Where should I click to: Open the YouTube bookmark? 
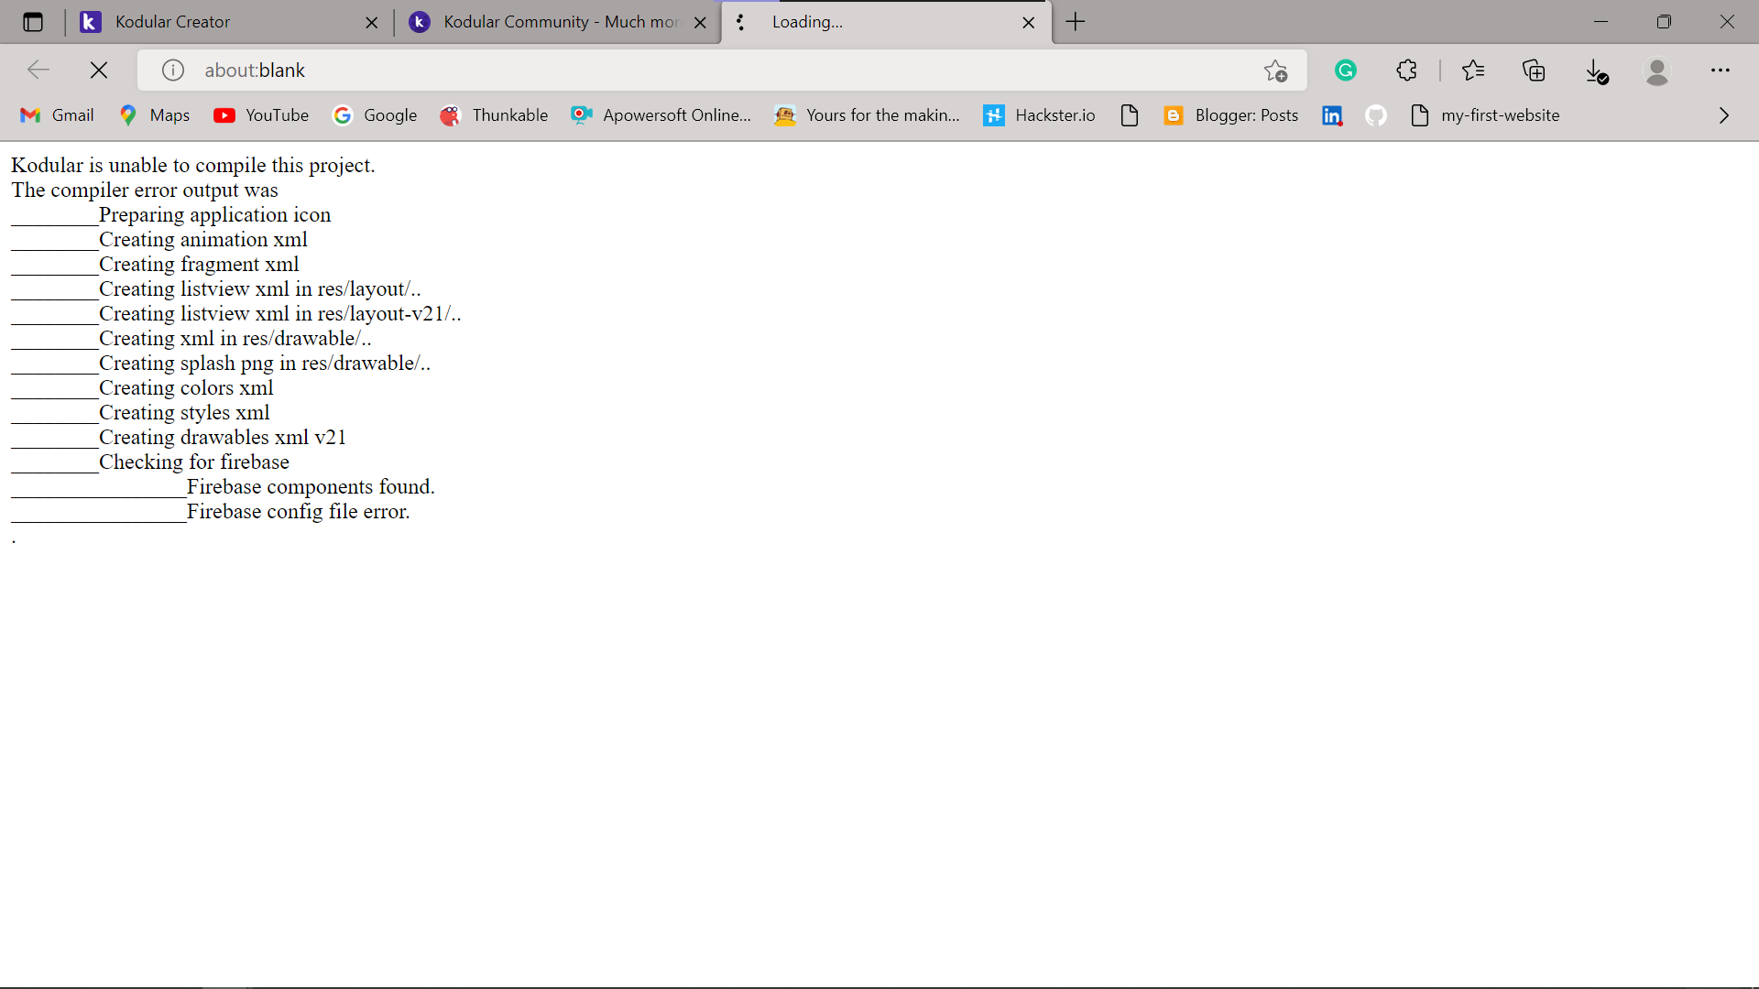[x=261, y=115]
